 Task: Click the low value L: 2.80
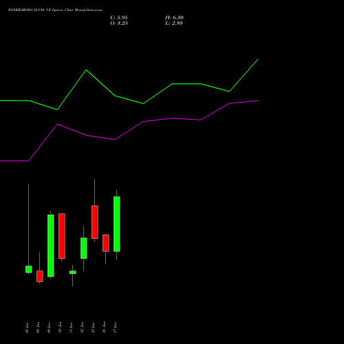tap(174, 23)
